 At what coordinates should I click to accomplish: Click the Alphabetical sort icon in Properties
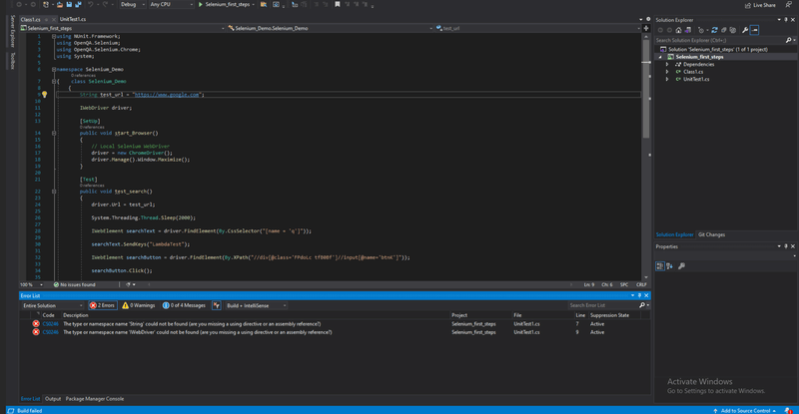click(x=669, y=265)
